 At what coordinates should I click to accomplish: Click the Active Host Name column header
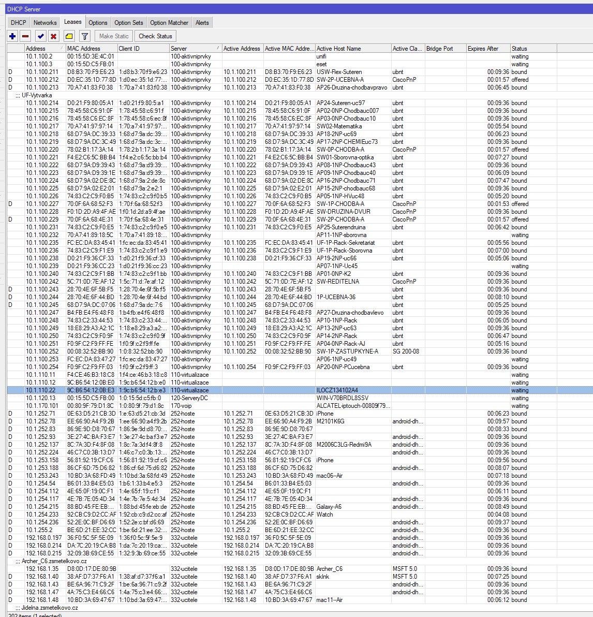tap(352, 49)
